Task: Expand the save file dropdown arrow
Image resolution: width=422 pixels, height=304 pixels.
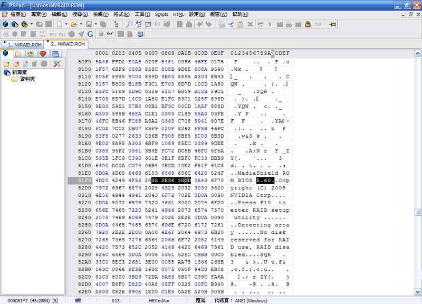Action: [96, 24]
